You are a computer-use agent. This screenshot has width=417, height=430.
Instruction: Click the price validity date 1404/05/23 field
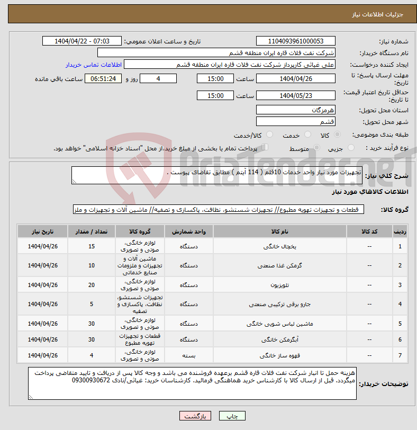click(x=296, y=96)
